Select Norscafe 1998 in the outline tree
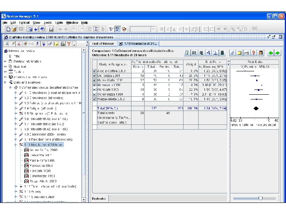Screen dimensions: 286x214 tap(40, 171)
